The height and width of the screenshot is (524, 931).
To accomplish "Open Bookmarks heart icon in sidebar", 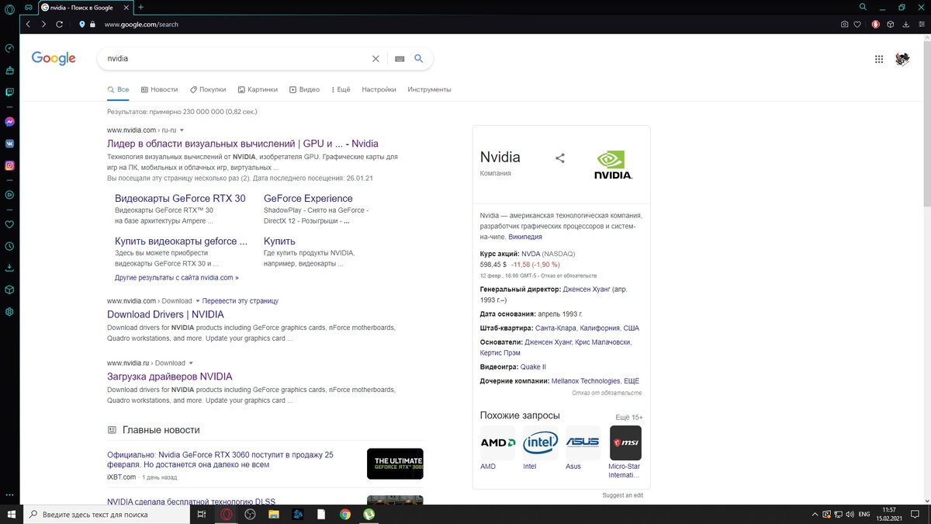I will click(x=9, y=224).
